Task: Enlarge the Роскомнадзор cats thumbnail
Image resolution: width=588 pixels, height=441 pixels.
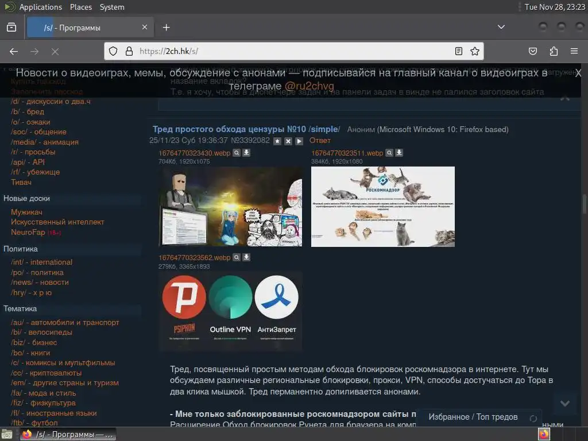Action: (x=383, y=207)
